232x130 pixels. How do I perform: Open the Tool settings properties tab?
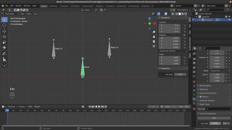pyautogui.click(x=194, y=54)
